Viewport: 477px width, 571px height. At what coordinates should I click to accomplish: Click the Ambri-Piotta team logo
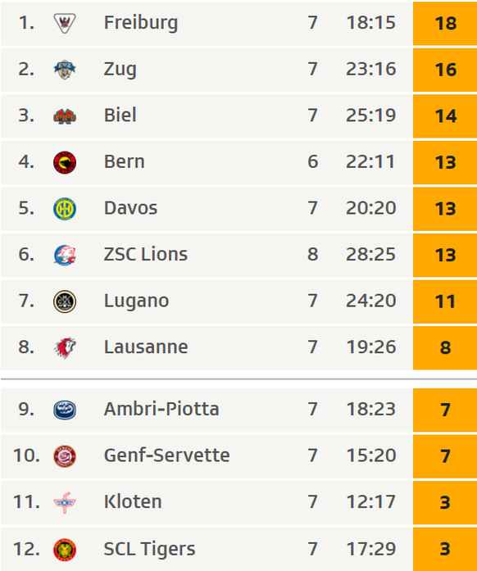coord(65,410)
